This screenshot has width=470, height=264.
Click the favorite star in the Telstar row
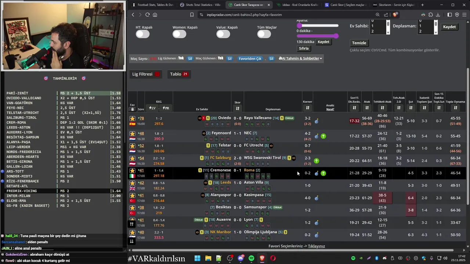pyautogui.click(x=133, y=146)
